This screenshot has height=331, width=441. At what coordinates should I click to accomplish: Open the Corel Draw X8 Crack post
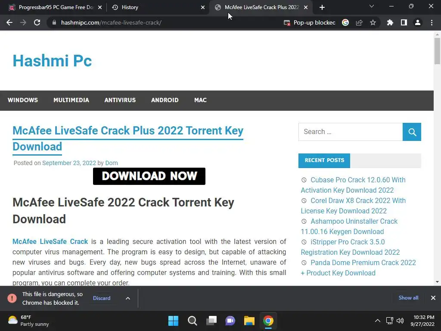(x=353, y=206)
